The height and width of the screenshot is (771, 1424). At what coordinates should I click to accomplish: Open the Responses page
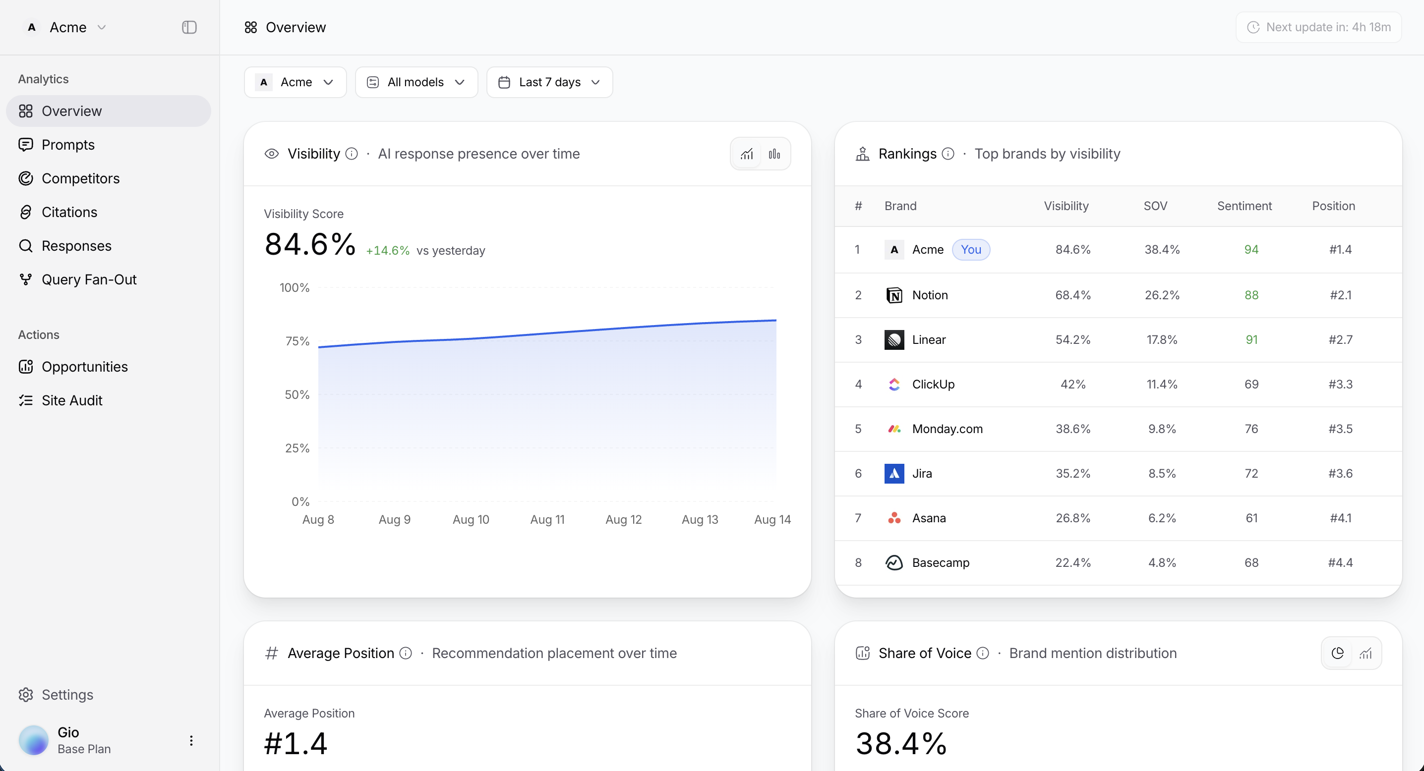[x=109, y=246]
